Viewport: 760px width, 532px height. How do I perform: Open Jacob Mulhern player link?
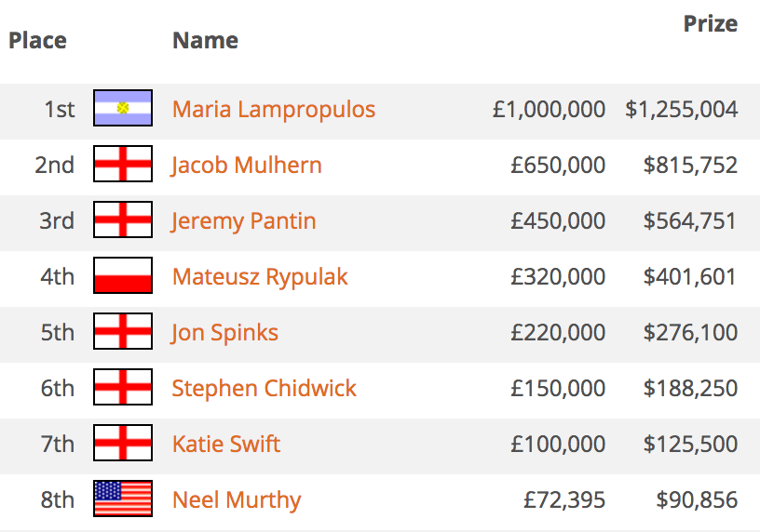coord(247,166)
